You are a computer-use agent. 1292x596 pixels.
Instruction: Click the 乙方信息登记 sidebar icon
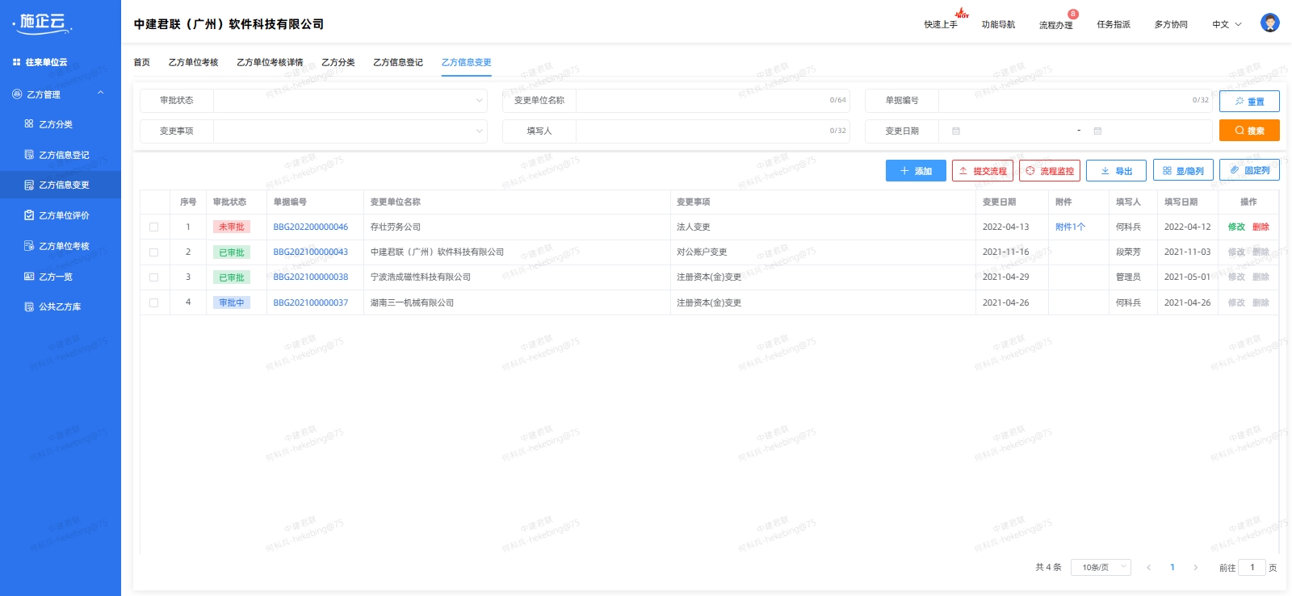pyautogui.click(x=29, y=155)
